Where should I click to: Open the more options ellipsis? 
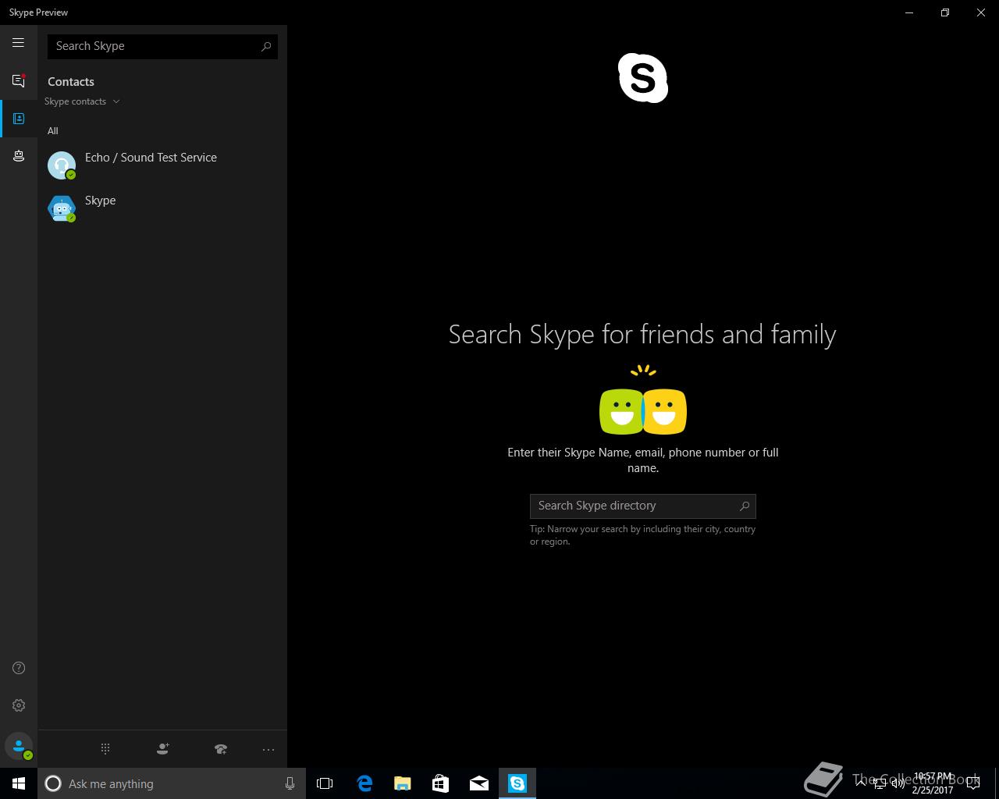click(x=268, y=750)
